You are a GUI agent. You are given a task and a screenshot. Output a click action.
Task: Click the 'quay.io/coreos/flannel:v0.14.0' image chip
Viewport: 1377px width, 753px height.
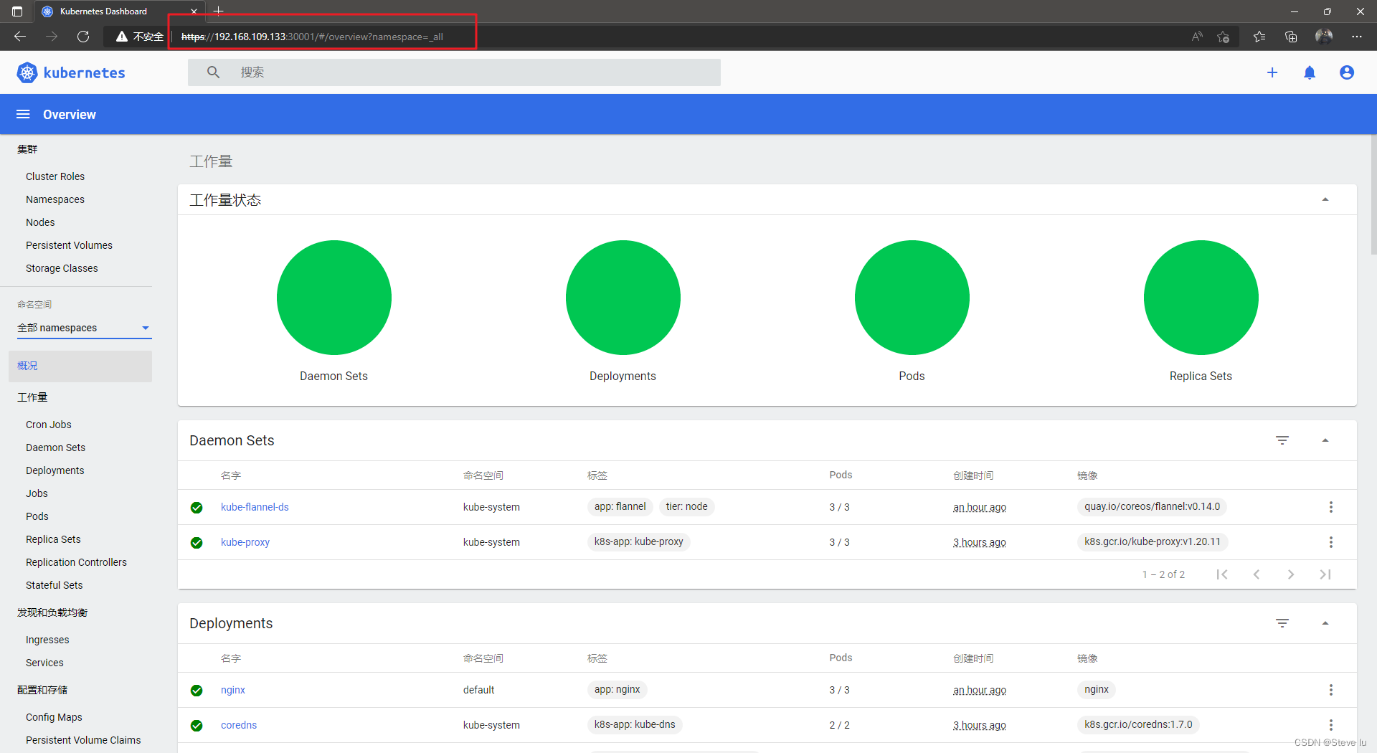click(x=1152, y=506)
